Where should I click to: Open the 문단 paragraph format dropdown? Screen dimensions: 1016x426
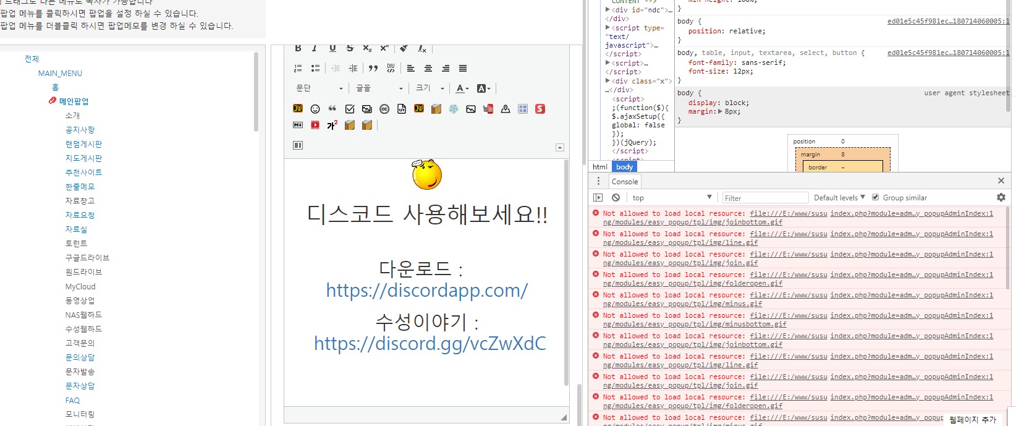320,88
